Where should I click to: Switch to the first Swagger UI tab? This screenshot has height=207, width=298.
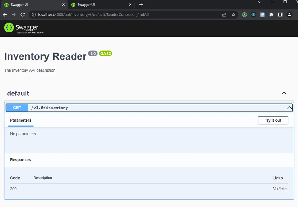(x=34, y=5)
